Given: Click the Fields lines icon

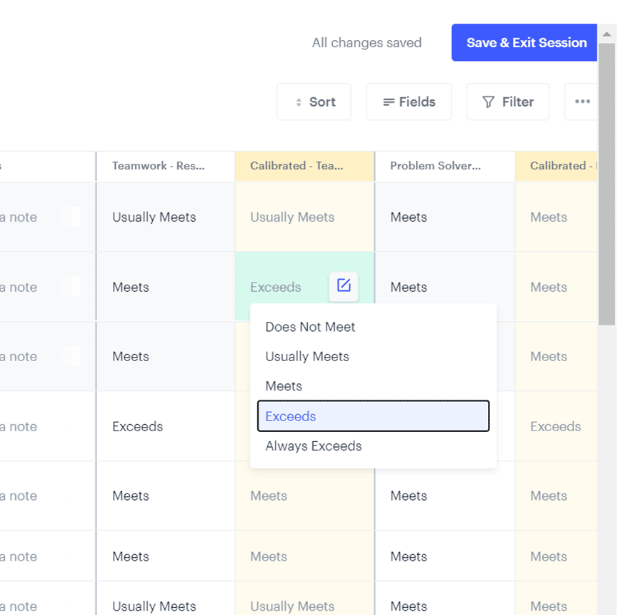Looking at the screenshot, I should (x=389, y=102).
